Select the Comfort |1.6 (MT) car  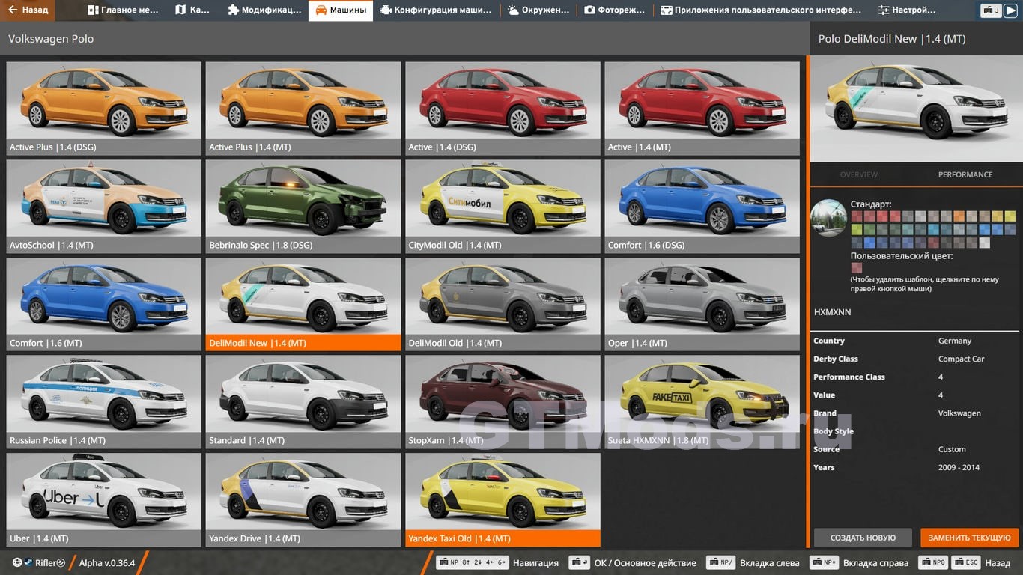point(104,304)
